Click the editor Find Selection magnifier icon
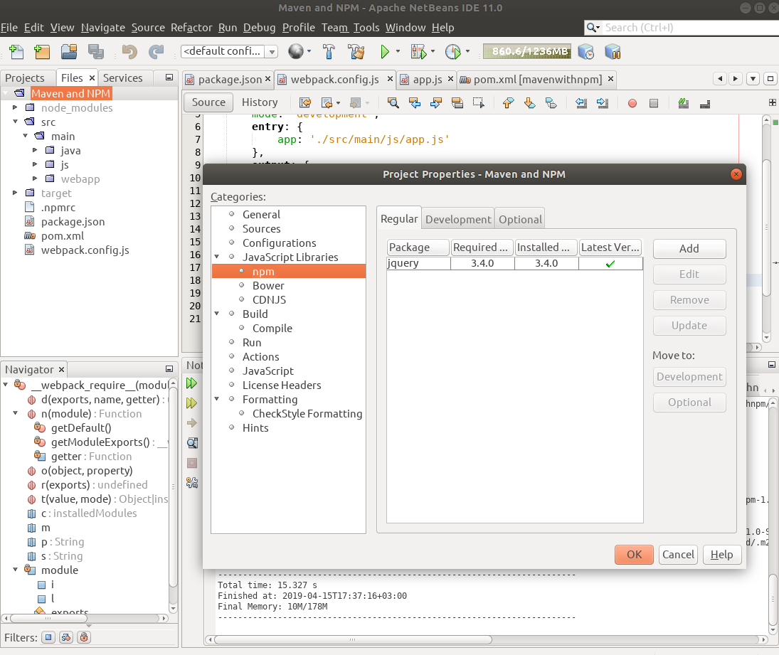 393,103
